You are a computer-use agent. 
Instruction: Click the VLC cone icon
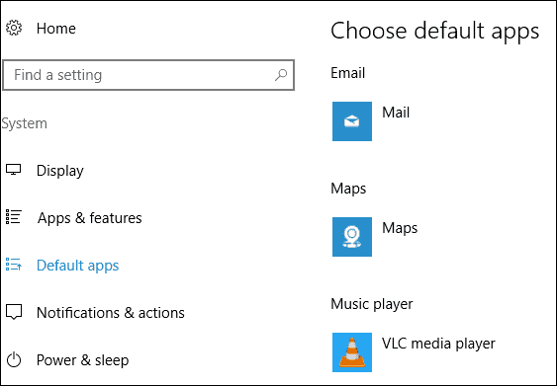coord(352,352)
